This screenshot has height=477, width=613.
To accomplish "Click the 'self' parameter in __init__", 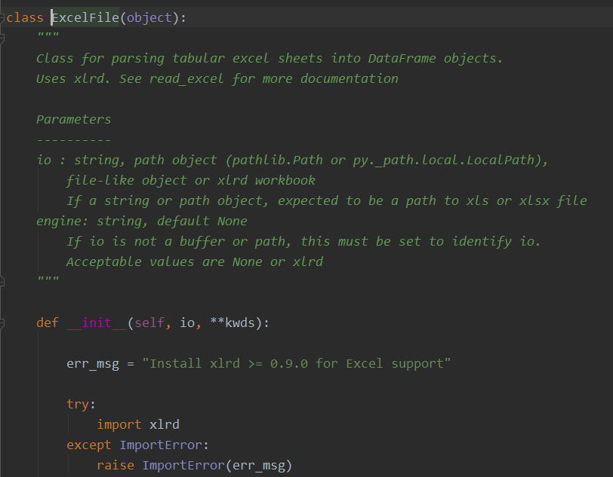I will (x=149, y=323).
